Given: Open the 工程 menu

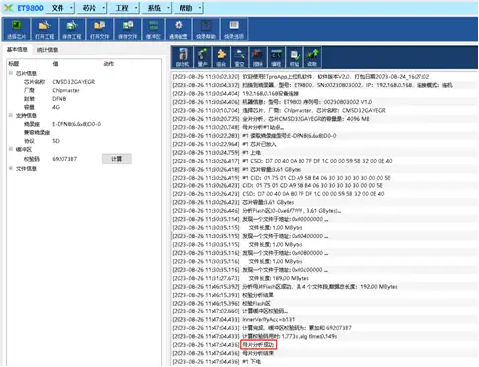Looking at the screenshot, I should (125, 8).
